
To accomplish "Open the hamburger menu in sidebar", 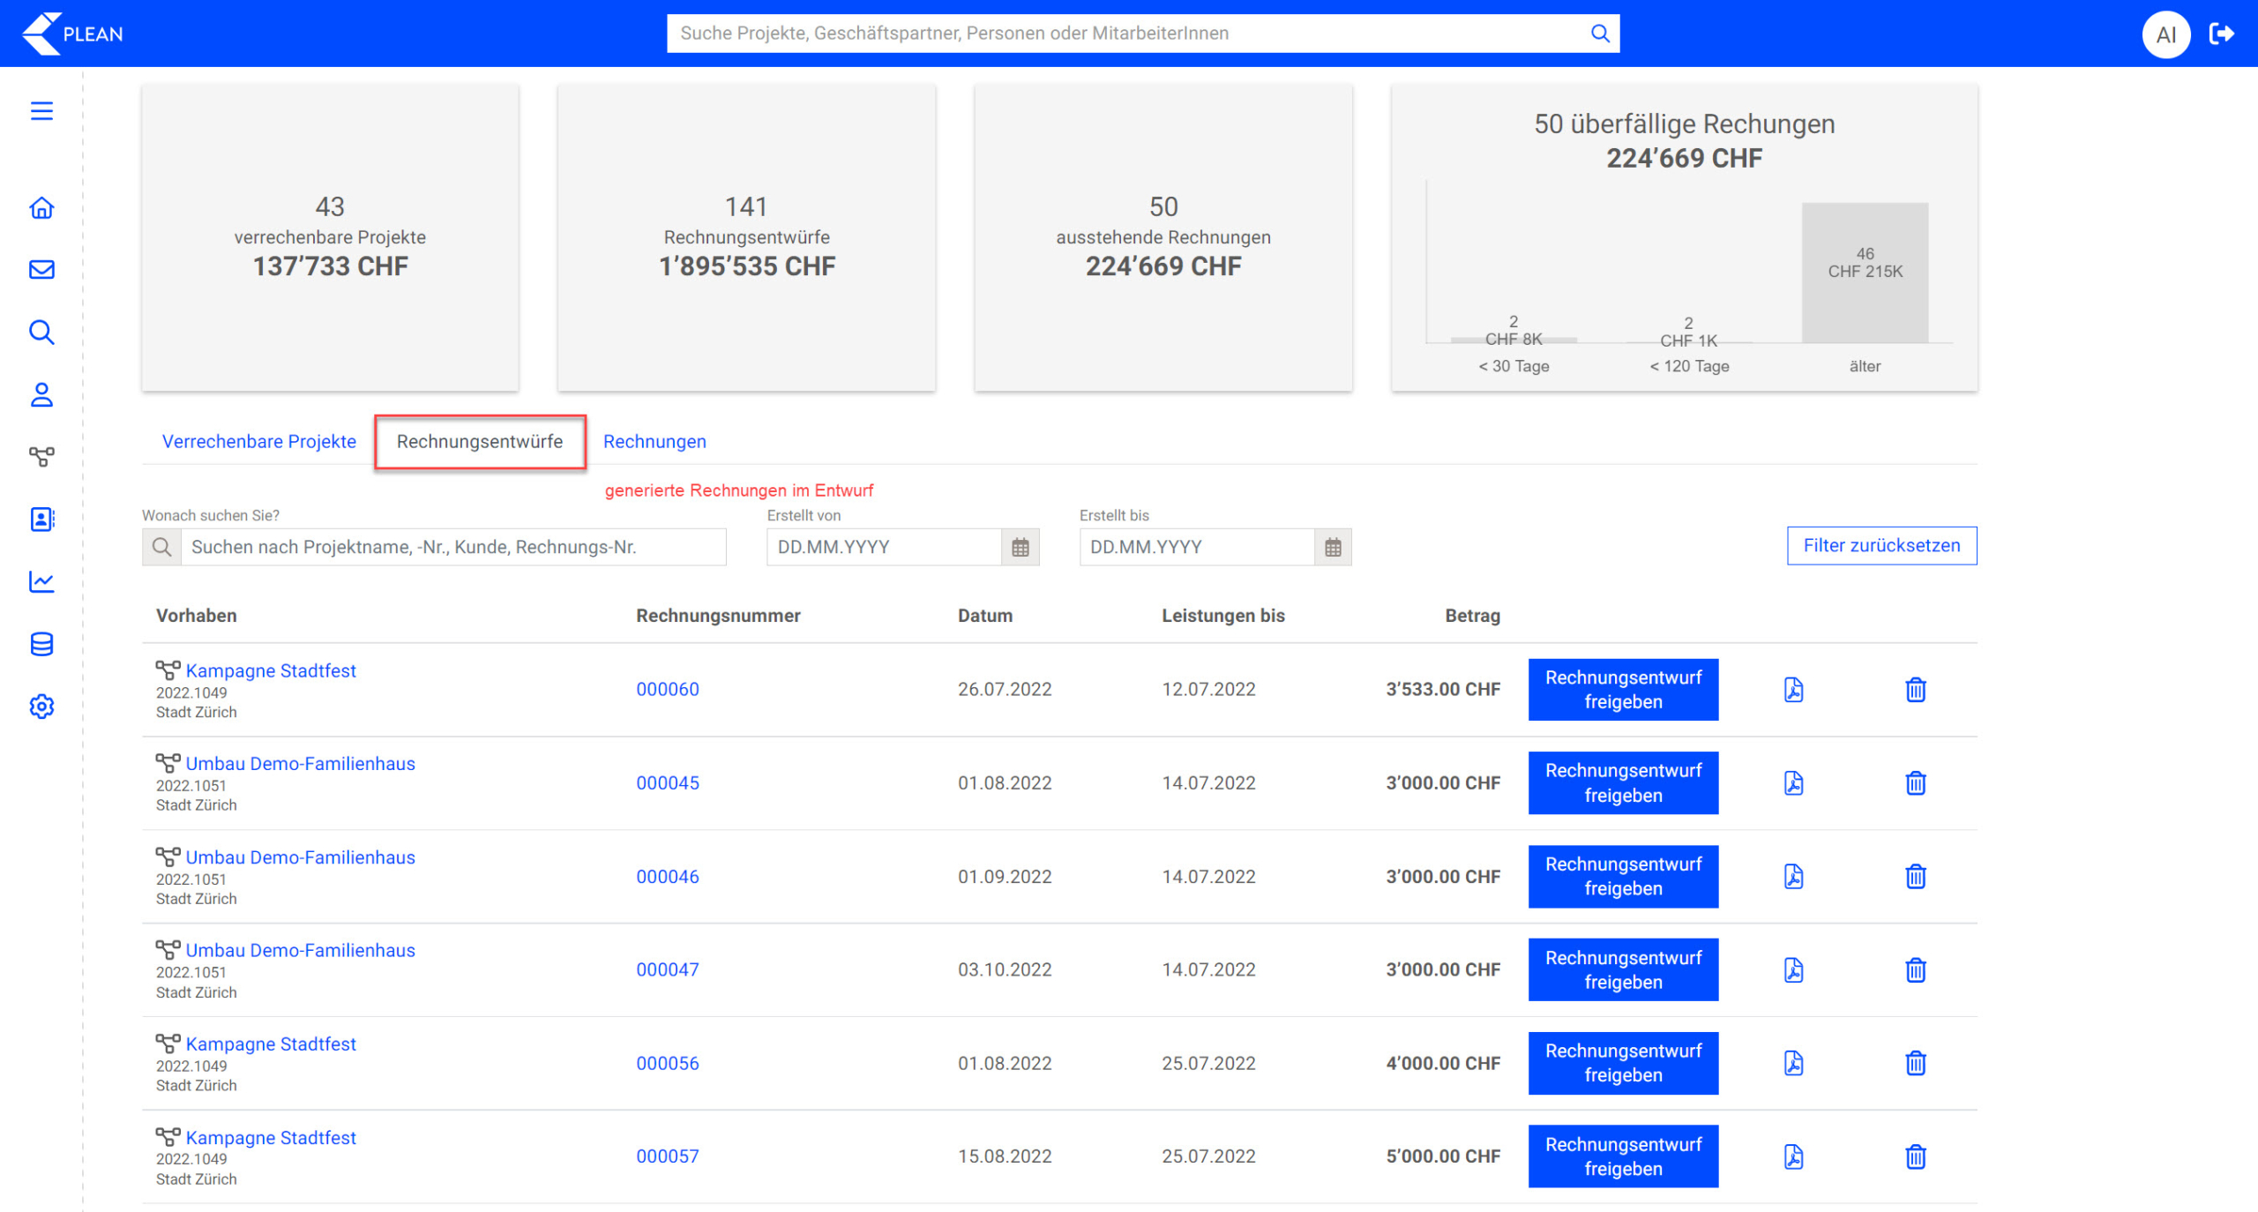I will click(x=41, y=111).
